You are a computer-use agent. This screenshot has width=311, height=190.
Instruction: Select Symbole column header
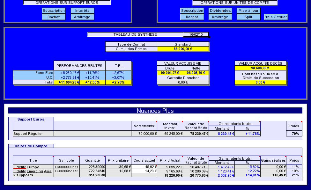coord(67,160)
